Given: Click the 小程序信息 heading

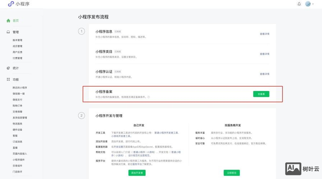Looking at the screenshot, I should click(104, 32).
